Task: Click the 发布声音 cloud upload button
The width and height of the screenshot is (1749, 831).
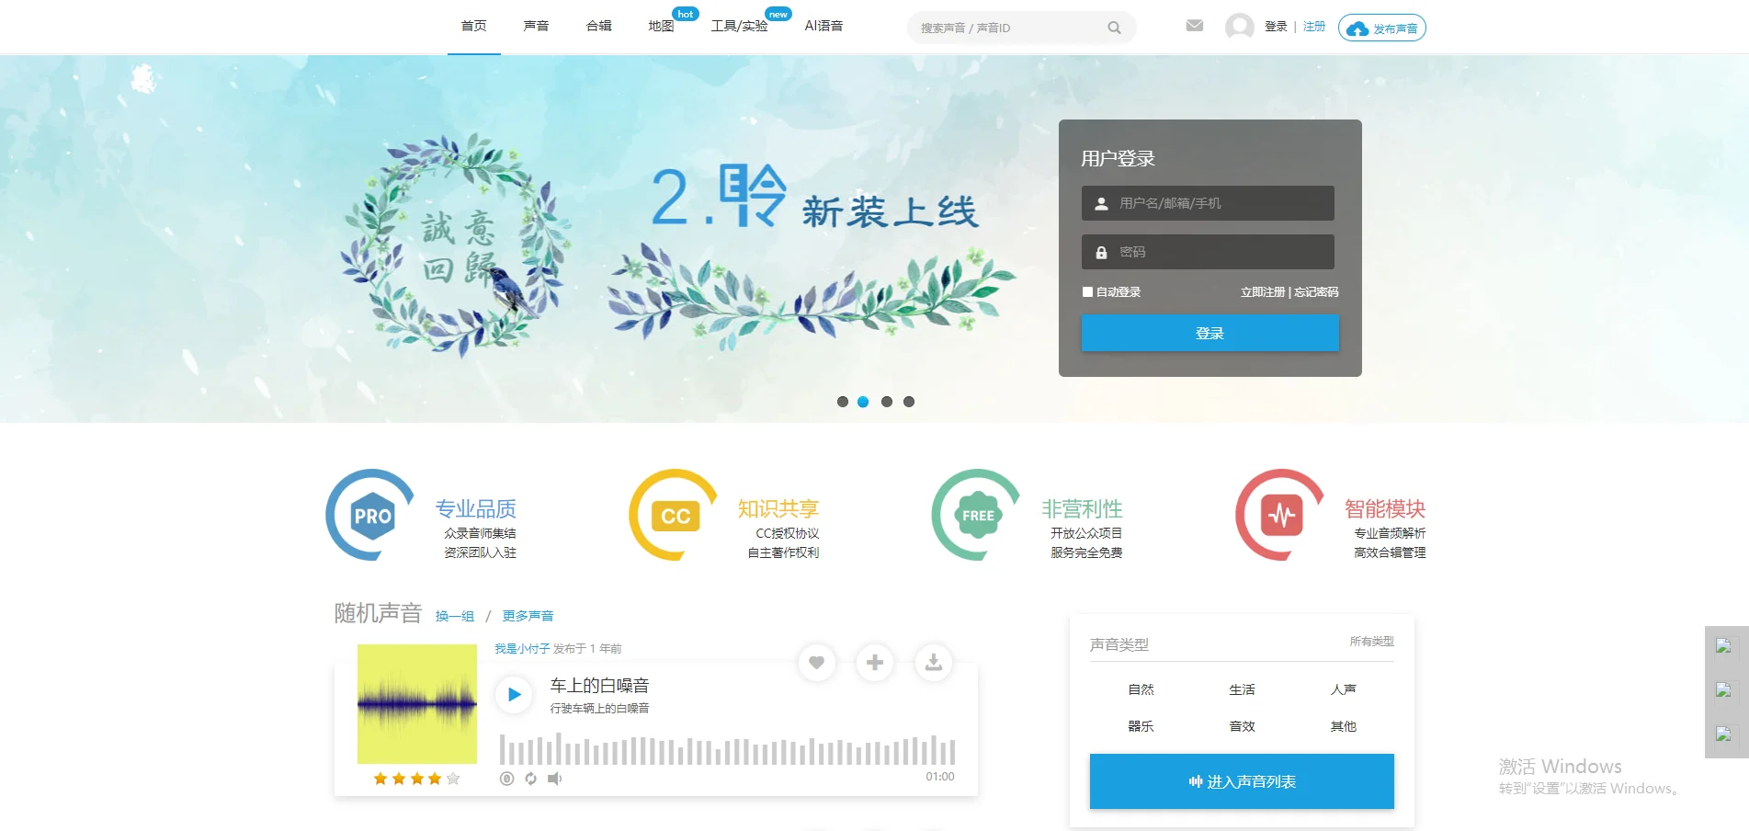Action: click(1381, 28)
